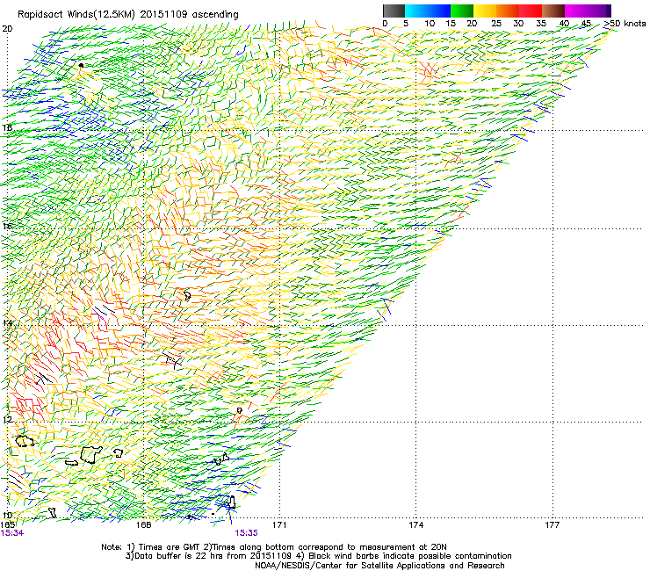This screenshot has width=650, height=571.
Task: Select the dark purple 45–50 knots segment
Action: coord(599,11)
